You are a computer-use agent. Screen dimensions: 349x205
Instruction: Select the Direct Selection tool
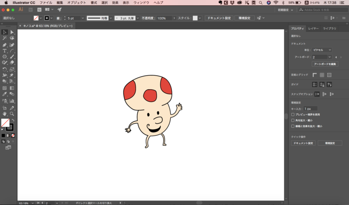12,32
